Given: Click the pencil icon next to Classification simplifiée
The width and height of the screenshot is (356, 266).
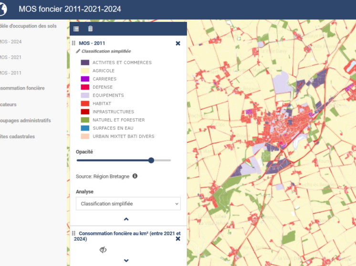Looking at the screenshot, I should (x=78, y=51).
